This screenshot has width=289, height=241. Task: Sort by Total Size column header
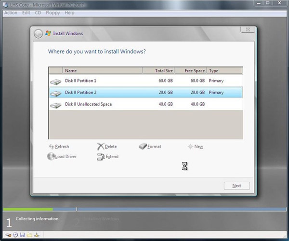click(158, 70)
